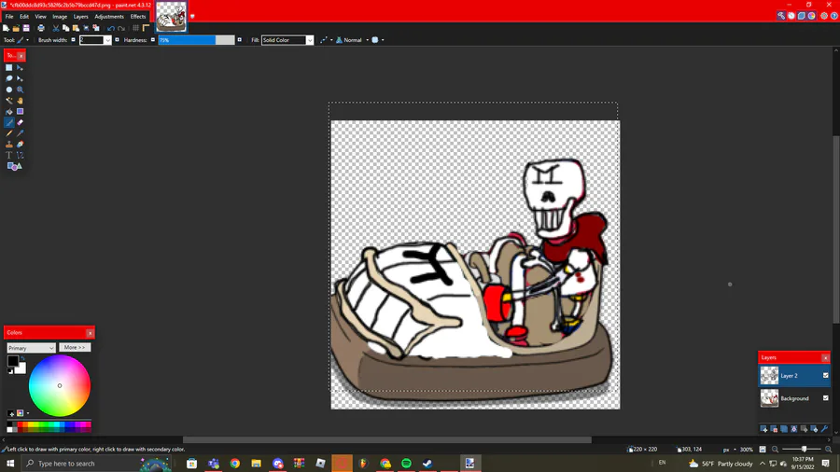Screen dimensions: 840x472
Task: Open the Edit menu
Action: pyautogui.click(x=24, y=17)
